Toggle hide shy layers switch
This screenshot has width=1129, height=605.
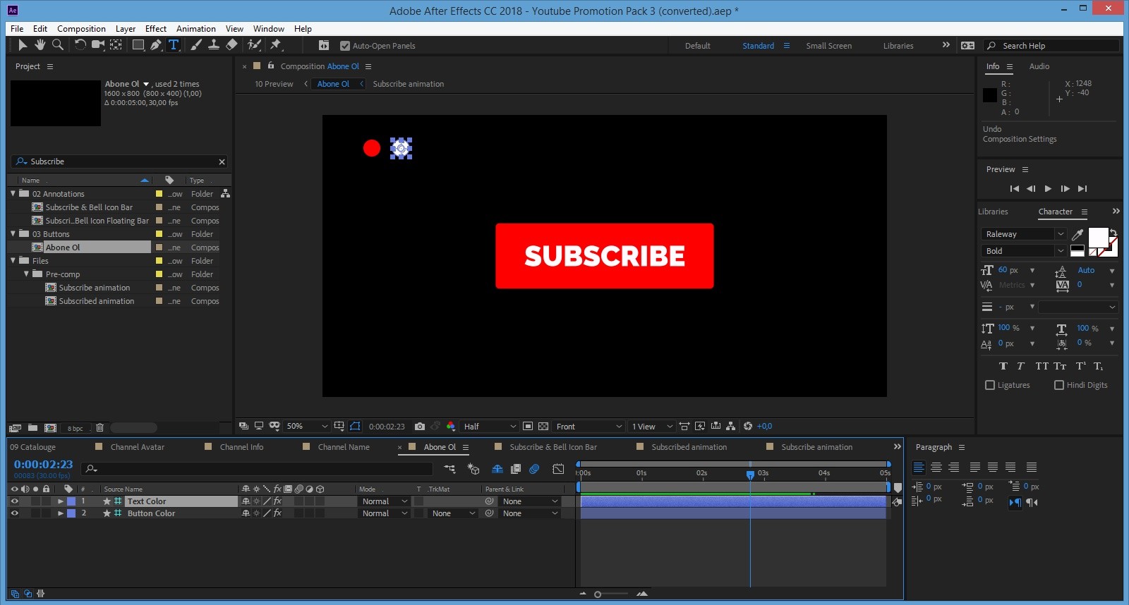click(x=497, y=469)
